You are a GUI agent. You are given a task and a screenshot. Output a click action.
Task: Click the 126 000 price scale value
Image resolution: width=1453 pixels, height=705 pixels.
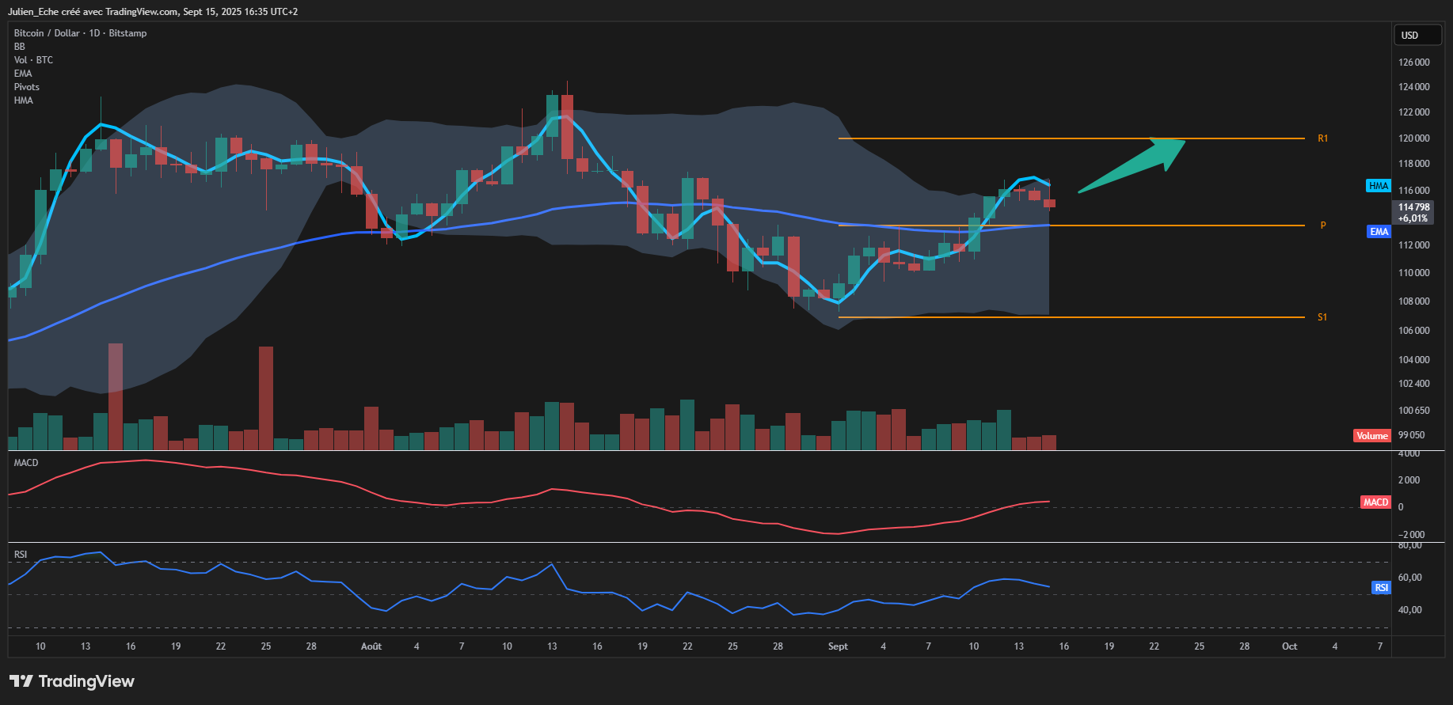1414,63
